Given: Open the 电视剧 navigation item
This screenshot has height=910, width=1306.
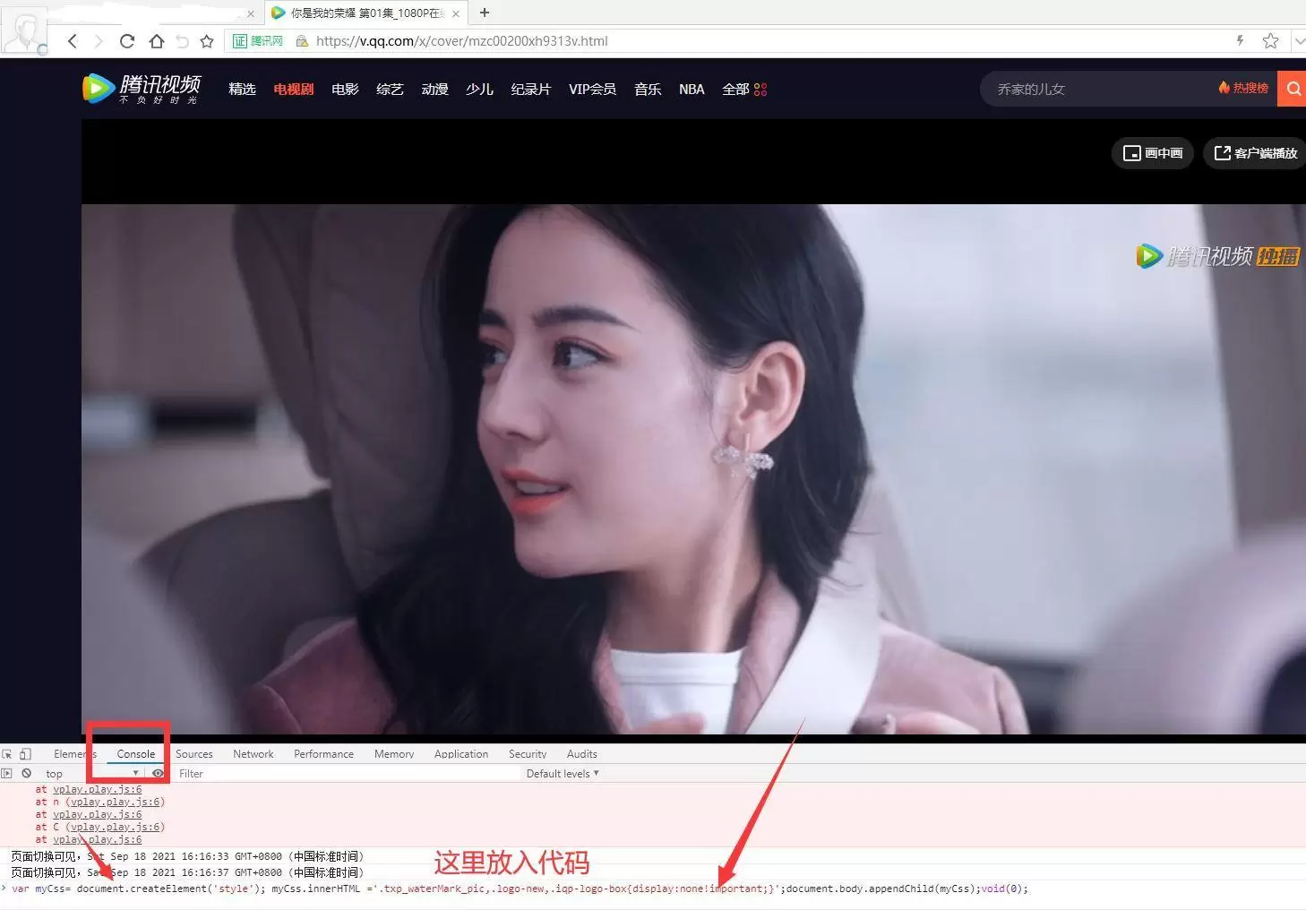Looking at the screenshot, I should pos(294,89).
